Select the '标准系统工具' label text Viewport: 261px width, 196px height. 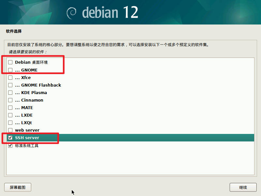pyautogui.click(x=27, y=145)
